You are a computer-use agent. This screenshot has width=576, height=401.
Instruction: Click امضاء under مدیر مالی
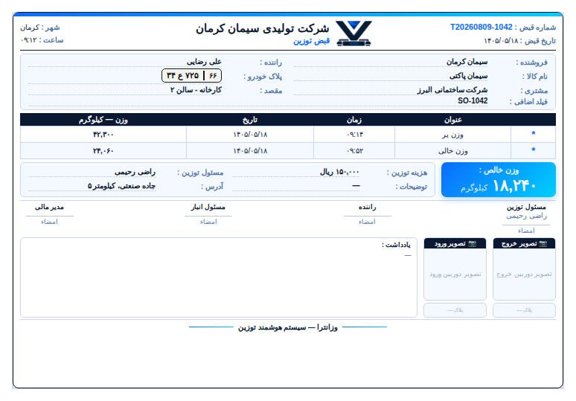click(49, 222)
